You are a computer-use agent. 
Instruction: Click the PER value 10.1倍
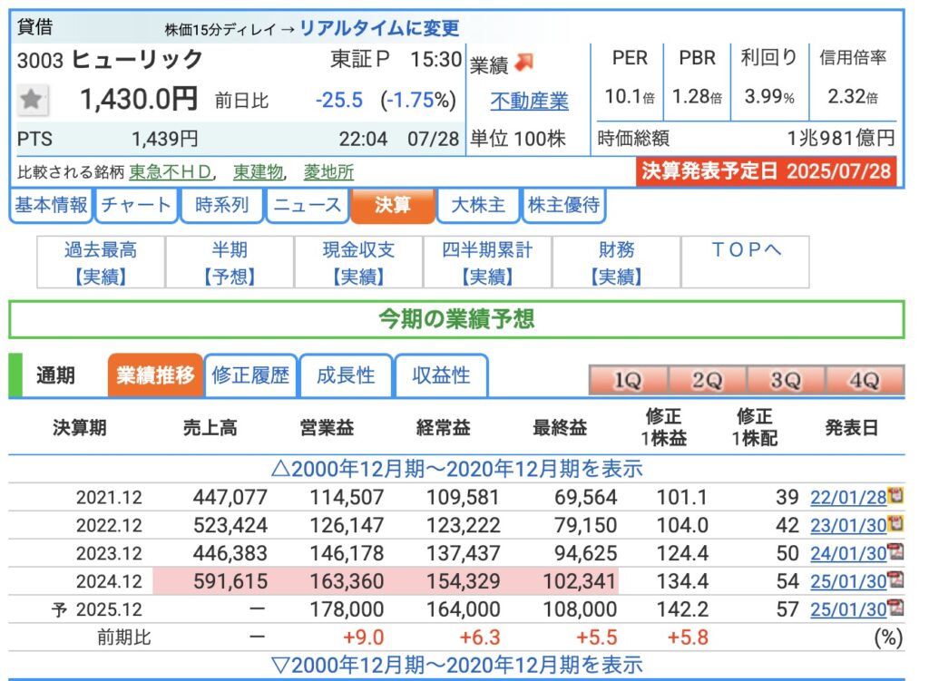630,96
